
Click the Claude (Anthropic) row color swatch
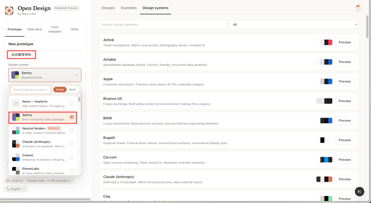[324, 179]
